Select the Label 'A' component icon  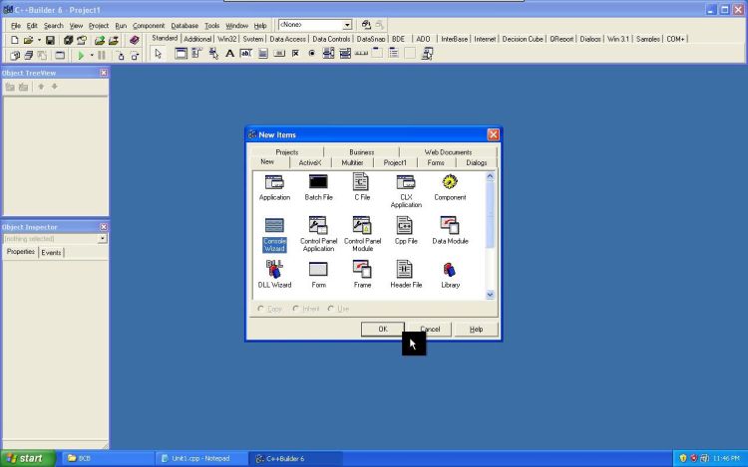(x=229, y=54)
